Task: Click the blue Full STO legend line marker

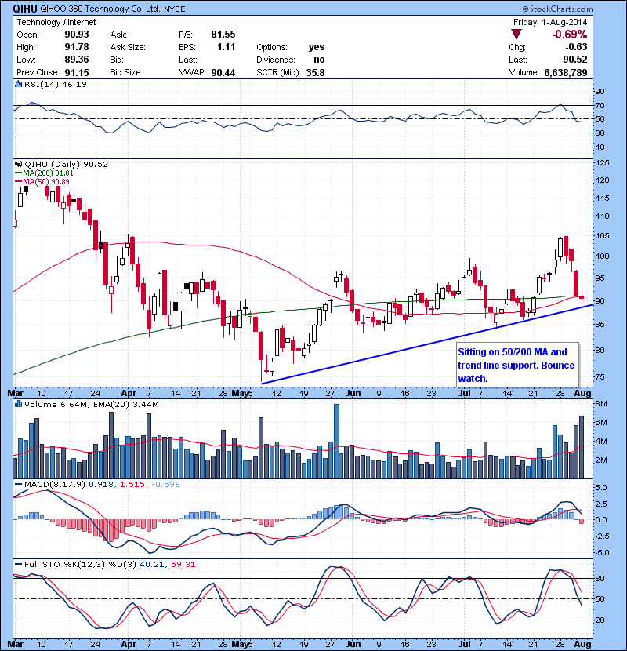Action: (18, 564)
